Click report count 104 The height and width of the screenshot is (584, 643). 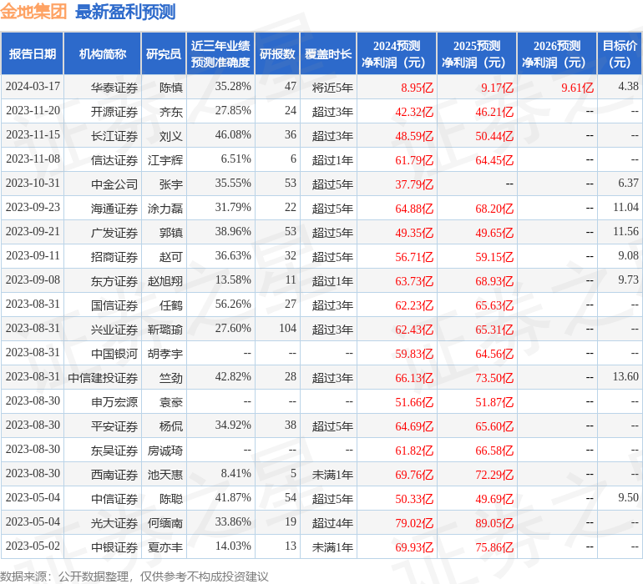point(287,328)
